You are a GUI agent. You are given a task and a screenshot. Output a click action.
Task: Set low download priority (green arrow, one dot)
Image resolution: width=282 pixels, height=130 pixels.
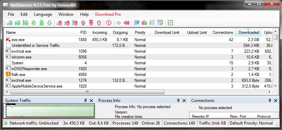[10, 23]
